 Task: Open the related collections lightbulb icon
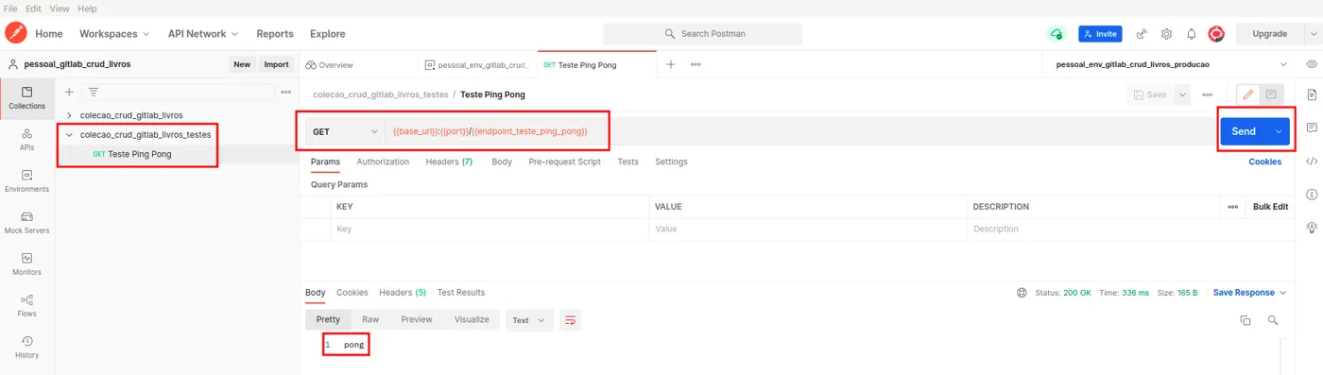1312,228
